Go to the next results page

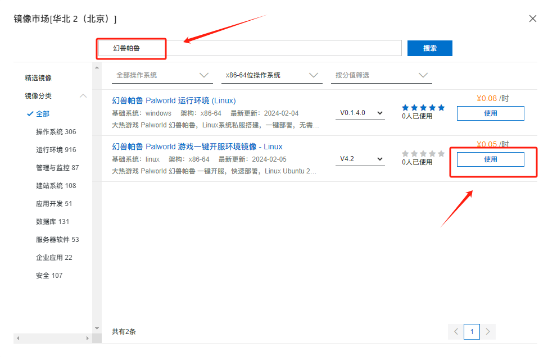[488, 332]
